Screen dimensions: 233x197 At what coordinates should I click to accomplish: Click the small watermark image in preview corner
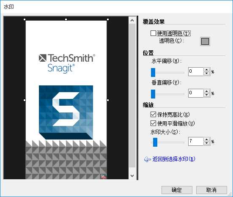104,177
